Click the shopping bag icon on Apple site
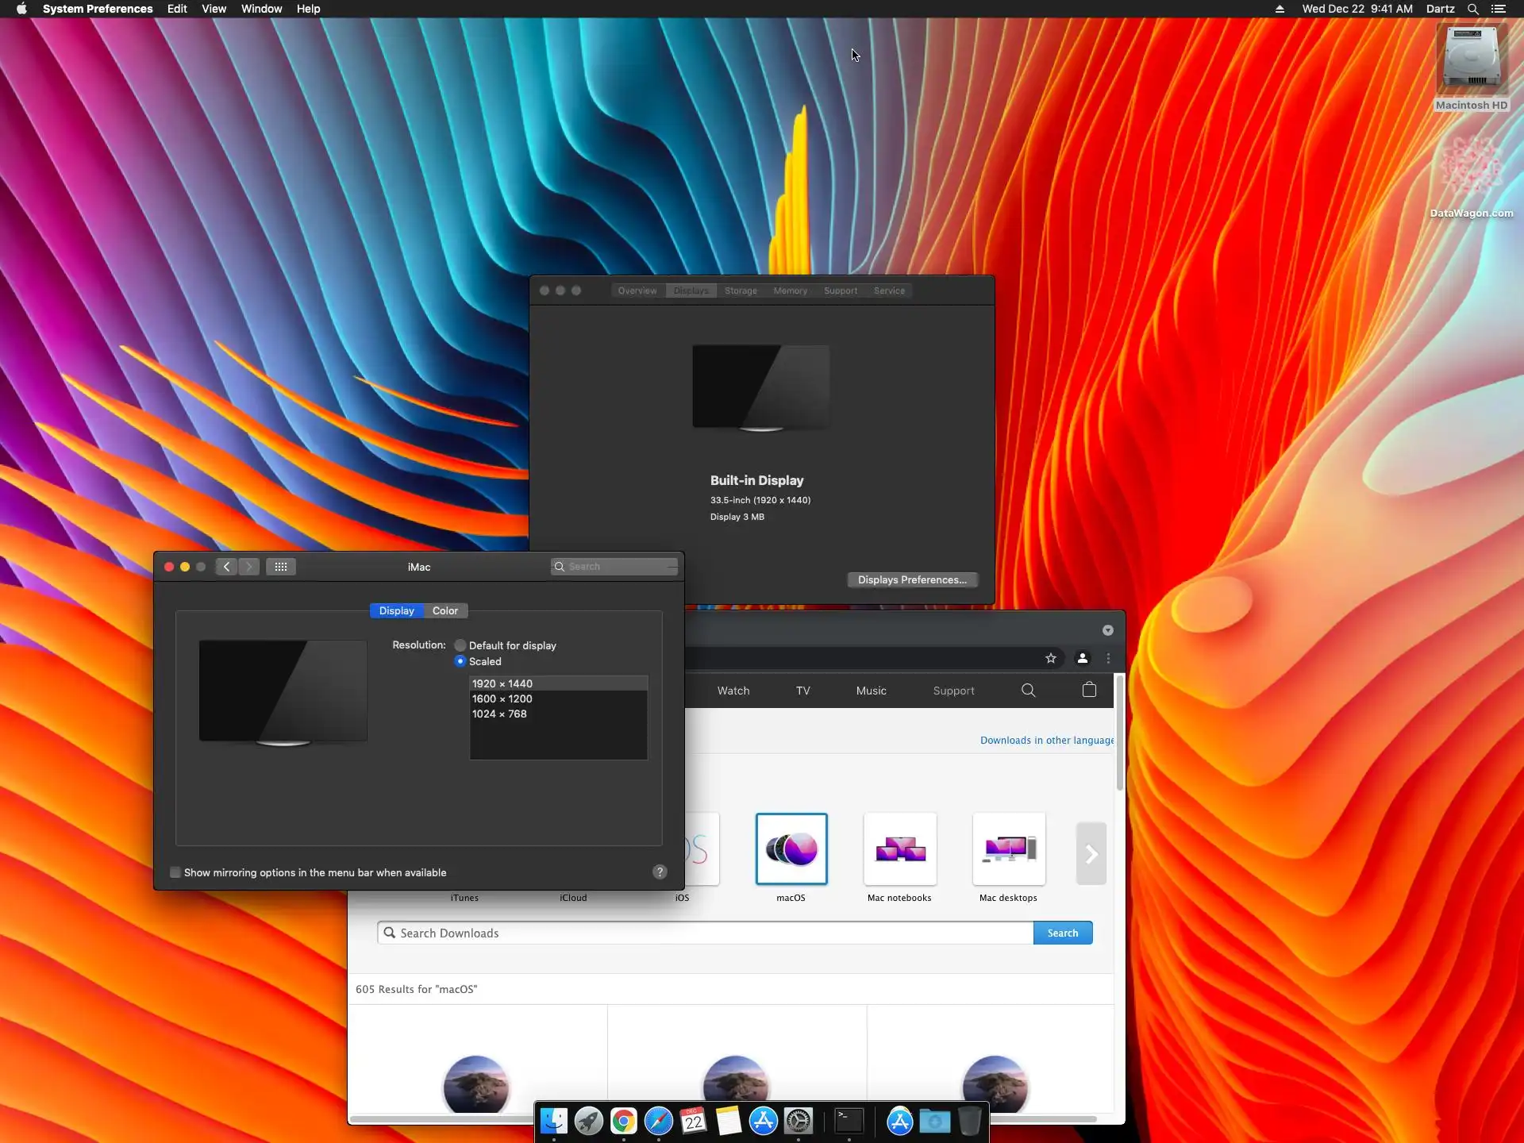Screen dimensions: 1524x1143 click(x=1089, y=690)
